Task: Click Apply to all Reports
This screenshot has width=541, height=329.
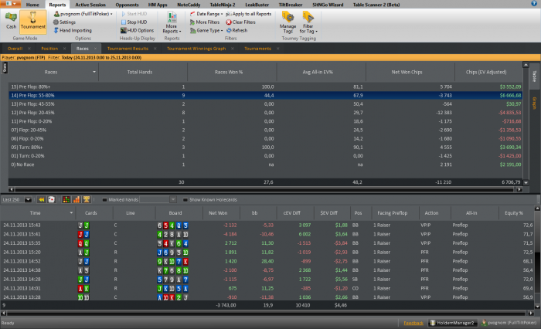Action: [248, 14]
